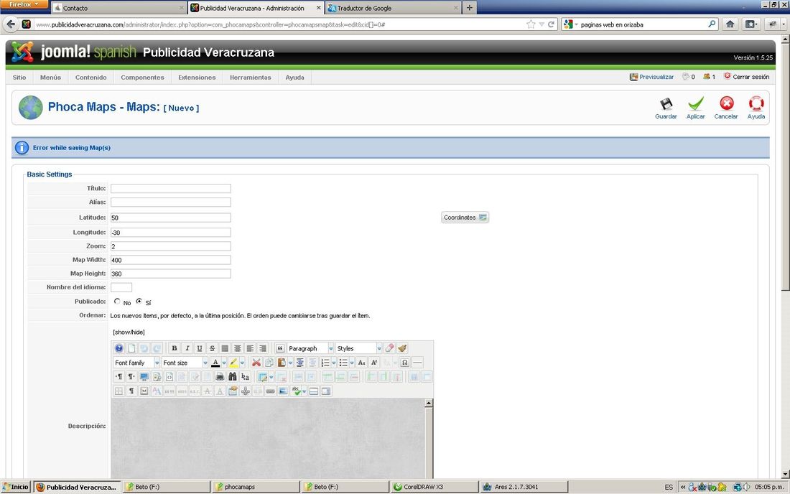
Task: Toggle right-to-left text direction
Action: pos(131,377)
